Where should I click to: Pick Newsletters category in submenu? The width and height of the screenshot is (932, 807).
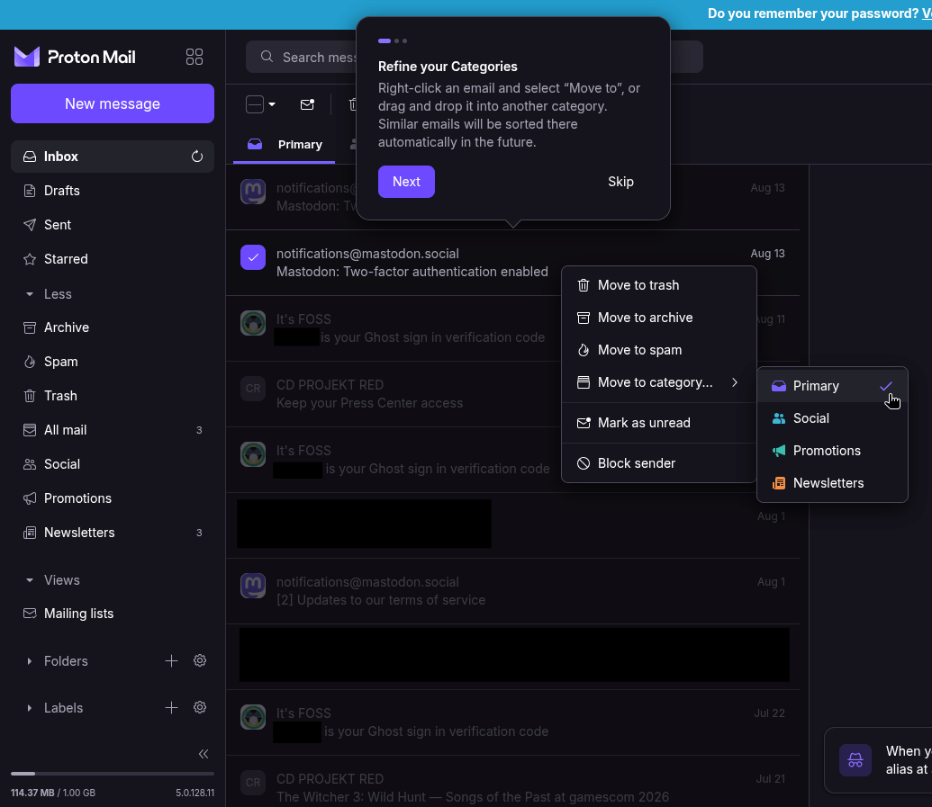(832, 483)
